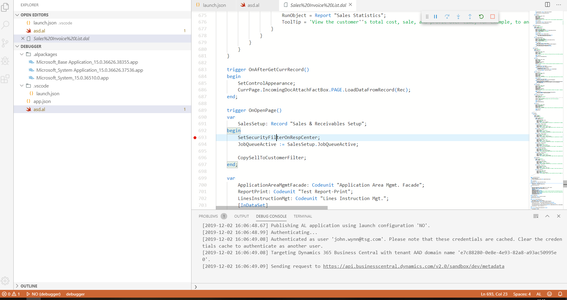567x300 pixels.
Task: Step out of the current function
Action: coord(469,17)
